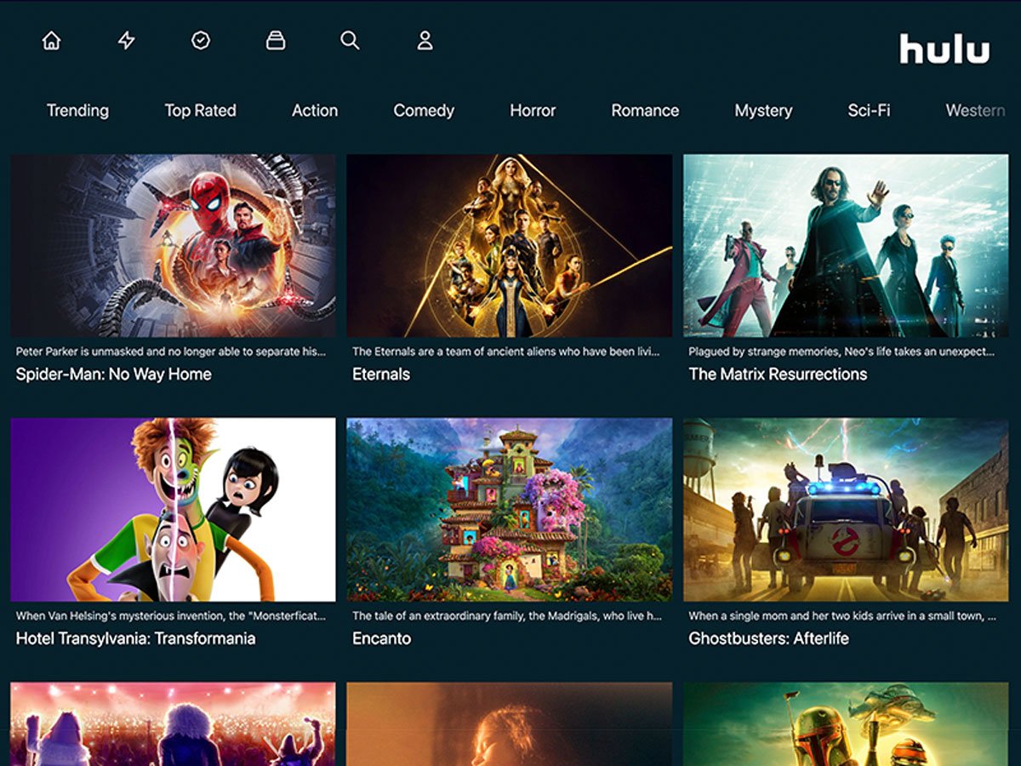Select the Top Rated genre tab
This screenshot has width=1021, height=766.
click(x=200, y=111)
